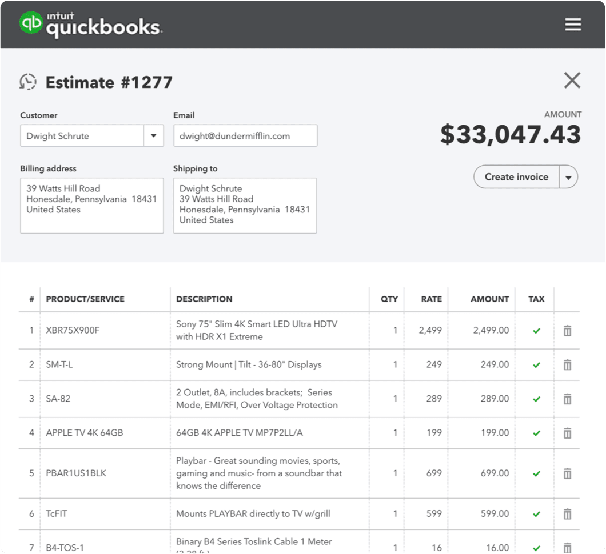Click the Dwight Schrute customer field
Viewport: 606px width, 554px height.
coord(82,135)
